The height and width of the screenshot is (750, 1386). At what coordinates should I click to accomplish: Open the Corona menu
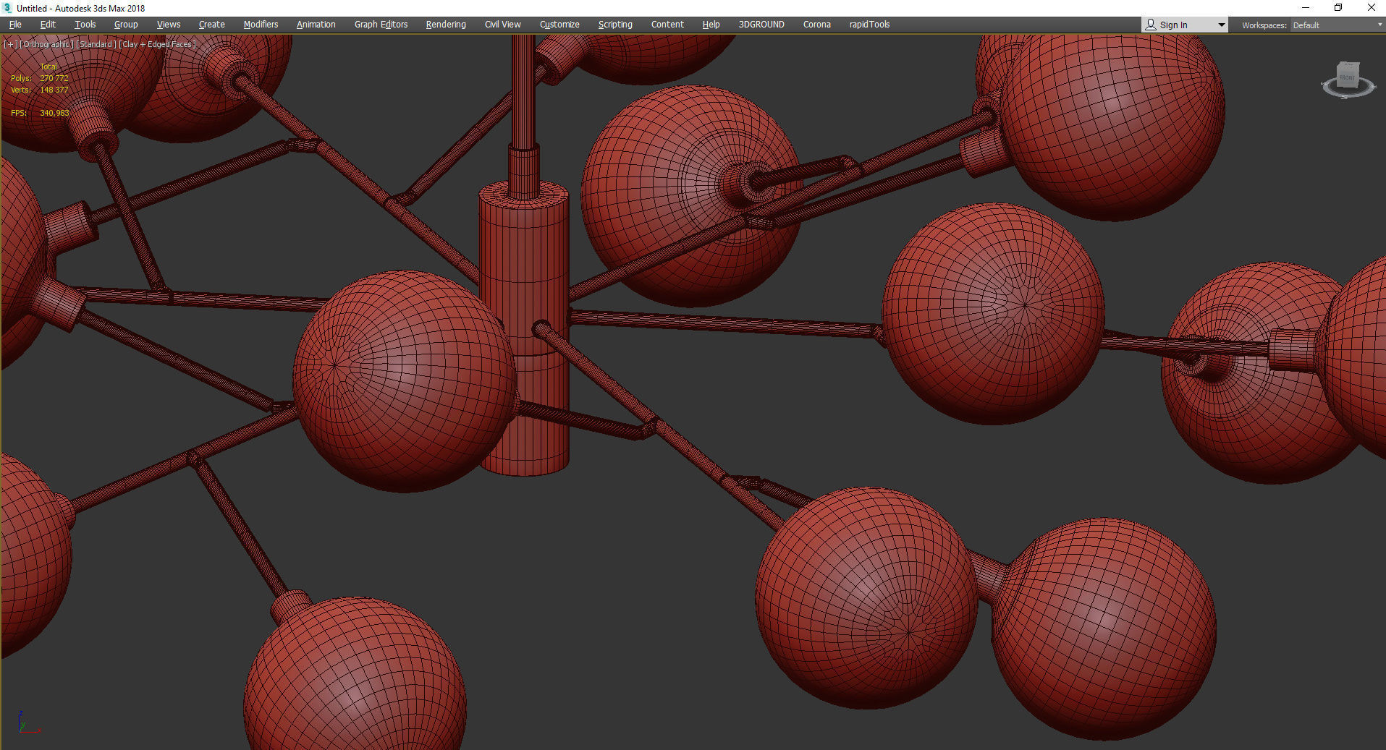[817, 25]
